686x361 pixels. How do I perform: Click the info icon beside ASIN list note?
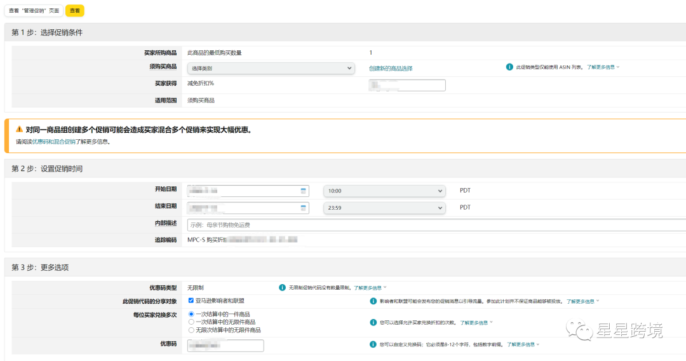pyautogui.click(x=509, y=67)
